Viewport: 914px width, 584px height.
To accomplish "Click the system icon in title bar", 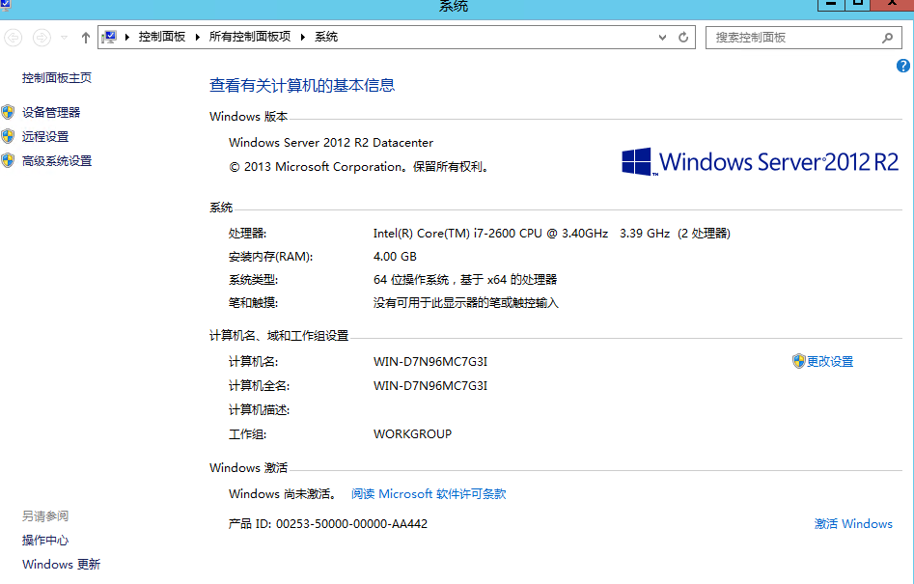I will (x=5, y=5).
